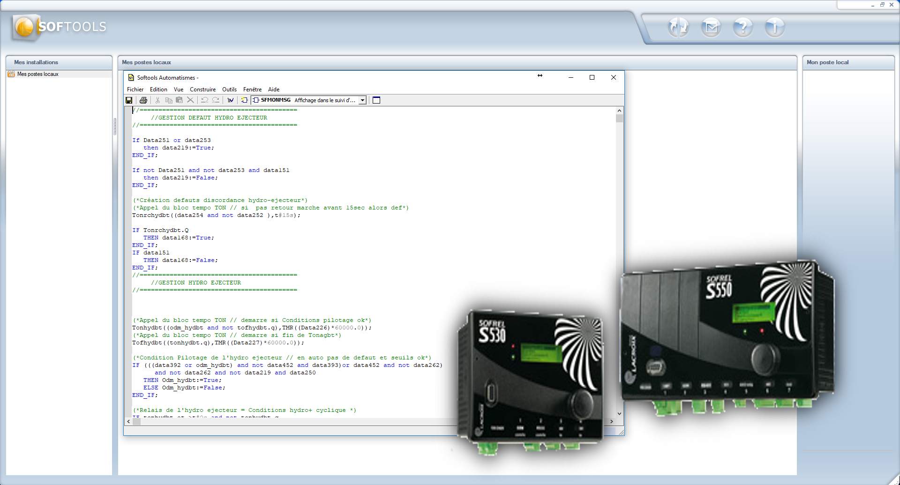
Task: Click the S530 device image
Action: (531, 382)
